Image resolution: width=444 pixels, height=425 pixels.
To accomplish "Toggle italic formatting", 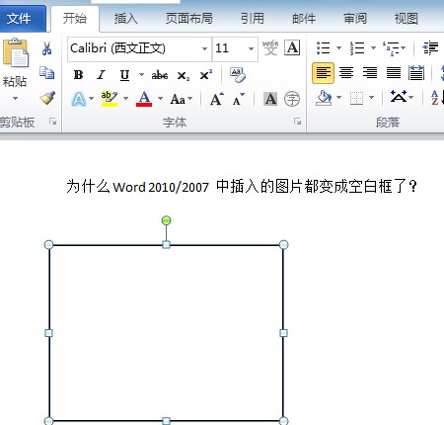I will [x=102, y=75].
